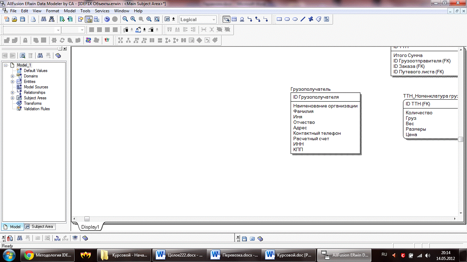
Task: Expand the Entities tree node
Action: [12, 82]
